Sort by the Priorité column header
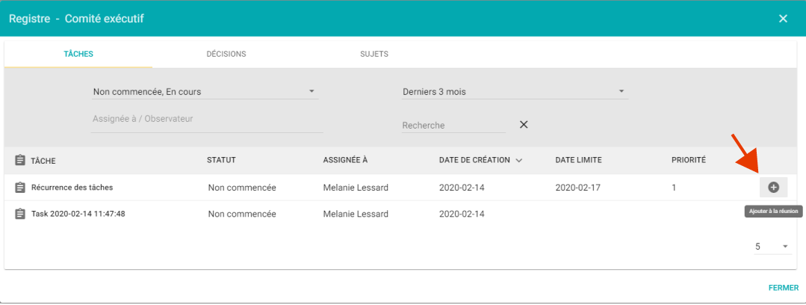This screenshot has height=305, width=806. (689, 160)
